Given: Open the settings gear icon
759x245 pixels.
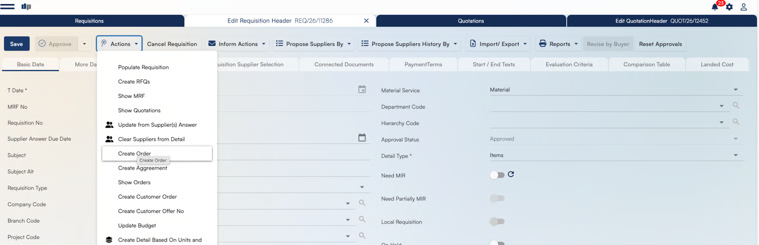Looking at the screenshot, I should click(730, 7).
